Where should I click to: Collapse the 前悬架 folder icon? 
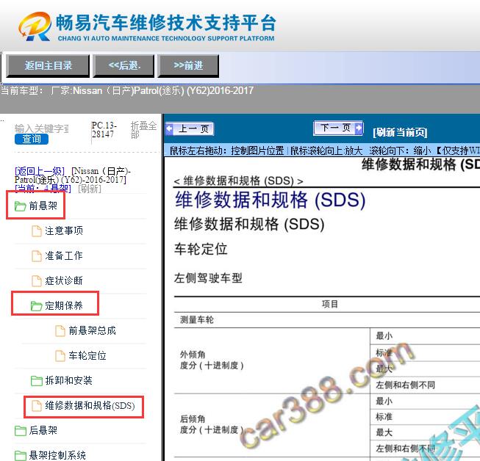point(20,206)
